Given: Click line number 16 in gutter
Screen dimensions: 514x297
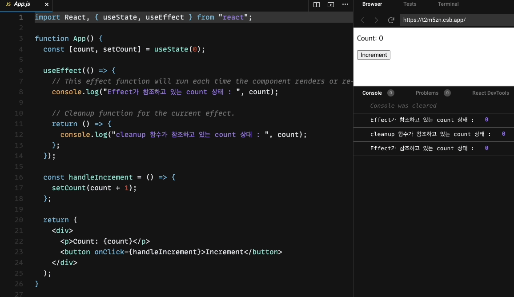Looking at the screenshot, I should click(x=19, y=177).
